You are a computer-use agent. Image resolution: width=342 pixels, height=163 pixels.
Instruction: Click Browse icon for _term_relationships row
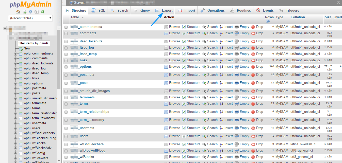click(166, 112)
